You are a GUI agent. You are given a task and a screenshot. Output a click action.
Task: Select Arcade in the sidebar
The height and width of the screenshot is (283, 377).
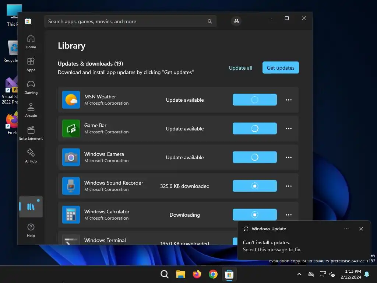point(31,110)
